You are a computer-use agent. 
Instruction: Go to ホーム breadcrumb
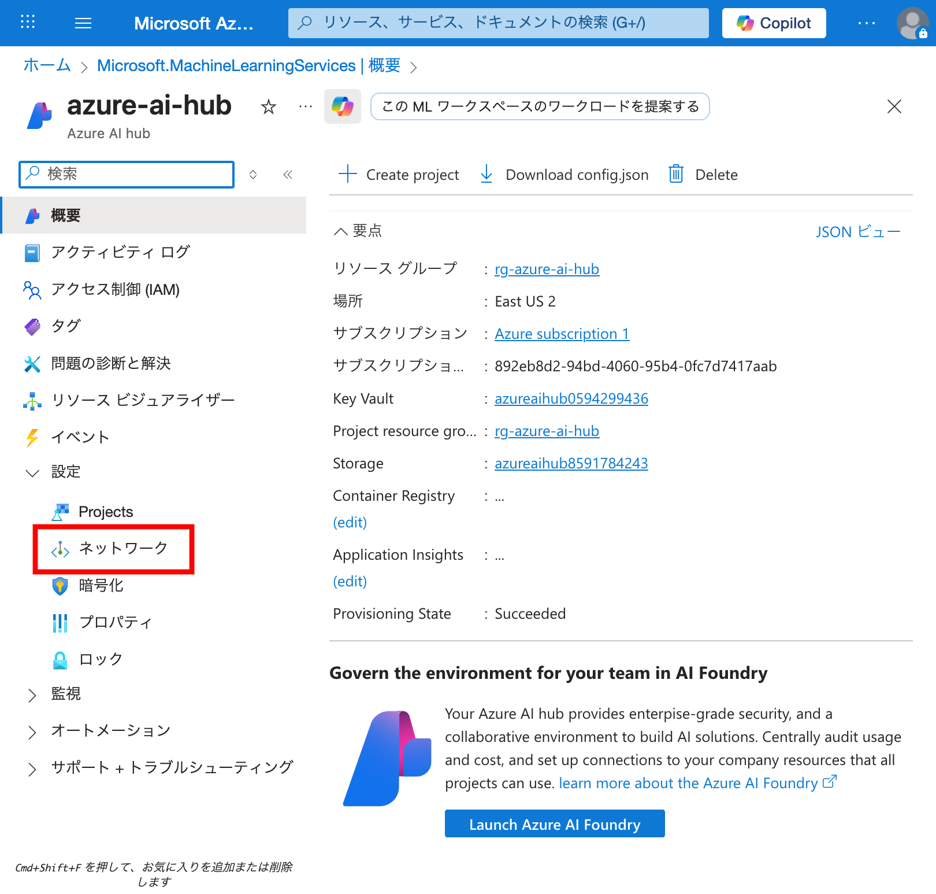[x=47, y=65]
